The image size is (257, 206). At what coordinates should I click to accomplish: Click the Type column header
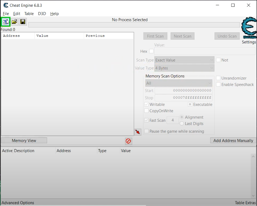[x=109, y=151]
